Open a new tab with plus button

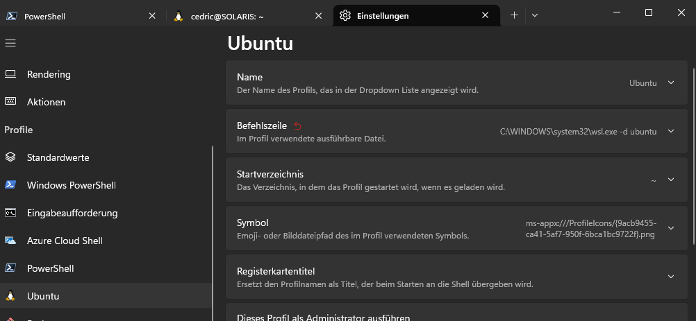pos(514,15)
